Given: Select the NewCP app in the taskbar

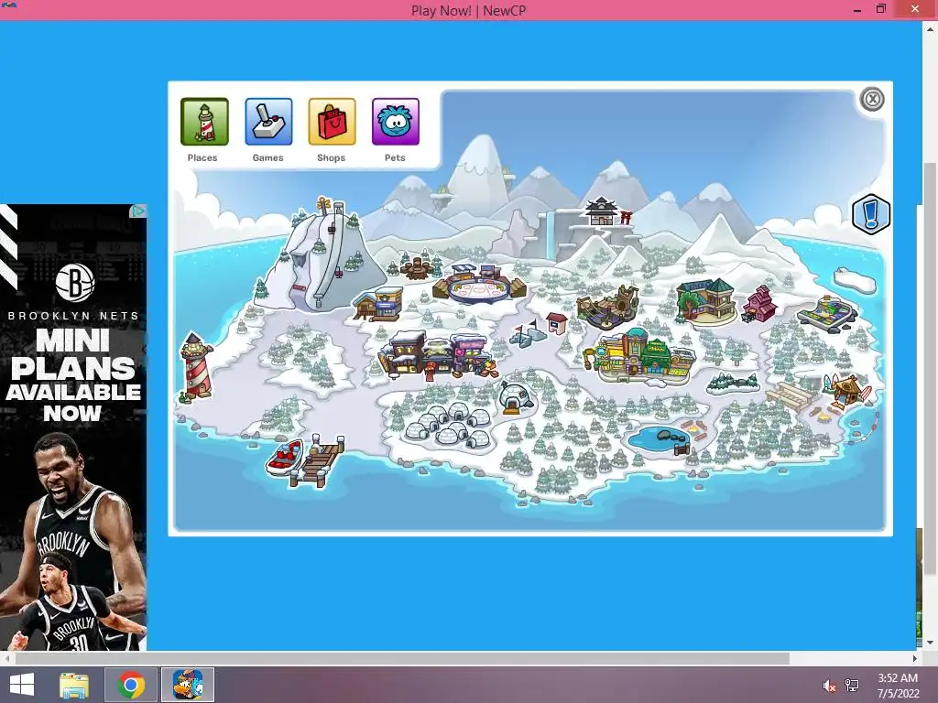Looking at the screenshot, I should 187,685.
